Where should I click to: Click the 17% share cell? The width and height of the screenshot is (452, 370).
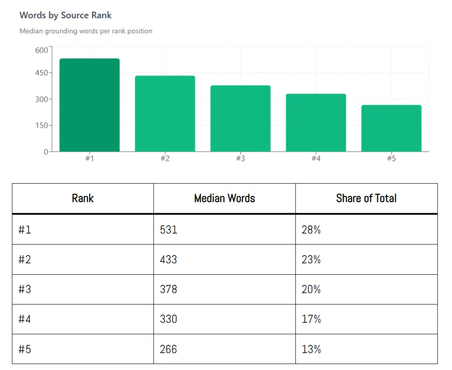[366, 319]
